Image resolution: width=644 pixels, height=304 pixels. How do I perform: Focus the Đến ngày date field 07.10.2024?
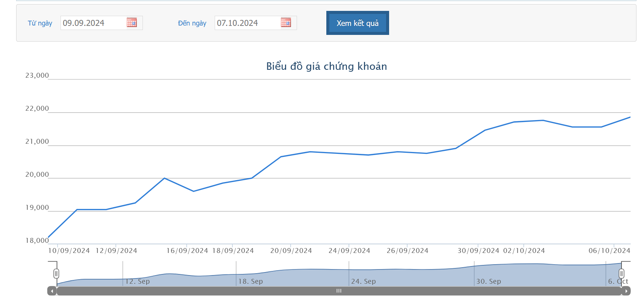pyautogui.click(x=247, y=23)
